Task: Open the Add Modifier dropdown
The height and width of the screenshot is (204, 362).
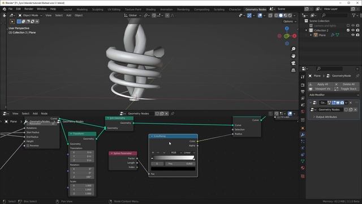Action: pos(334,95)
